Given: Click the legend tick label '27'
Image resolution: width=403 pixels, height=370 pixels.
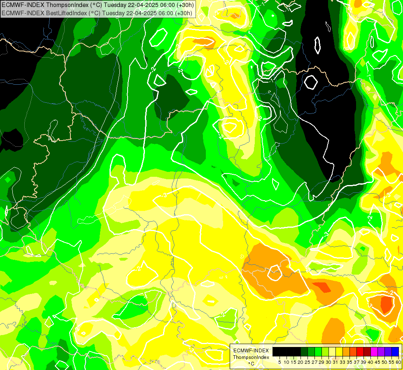Looking at the screenshot, I should pyautogui.click(x=314, y=362).
